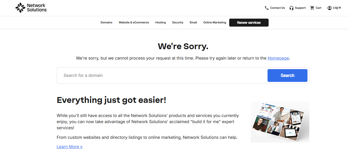Click Support in the header
Image resolution: width=349 pixels, height=159 pixels.
pos(300,8)
